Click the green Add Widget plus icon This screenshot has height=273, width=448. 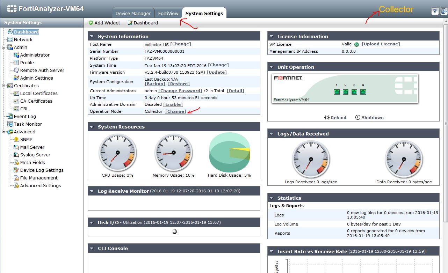(x=91, y=23)
